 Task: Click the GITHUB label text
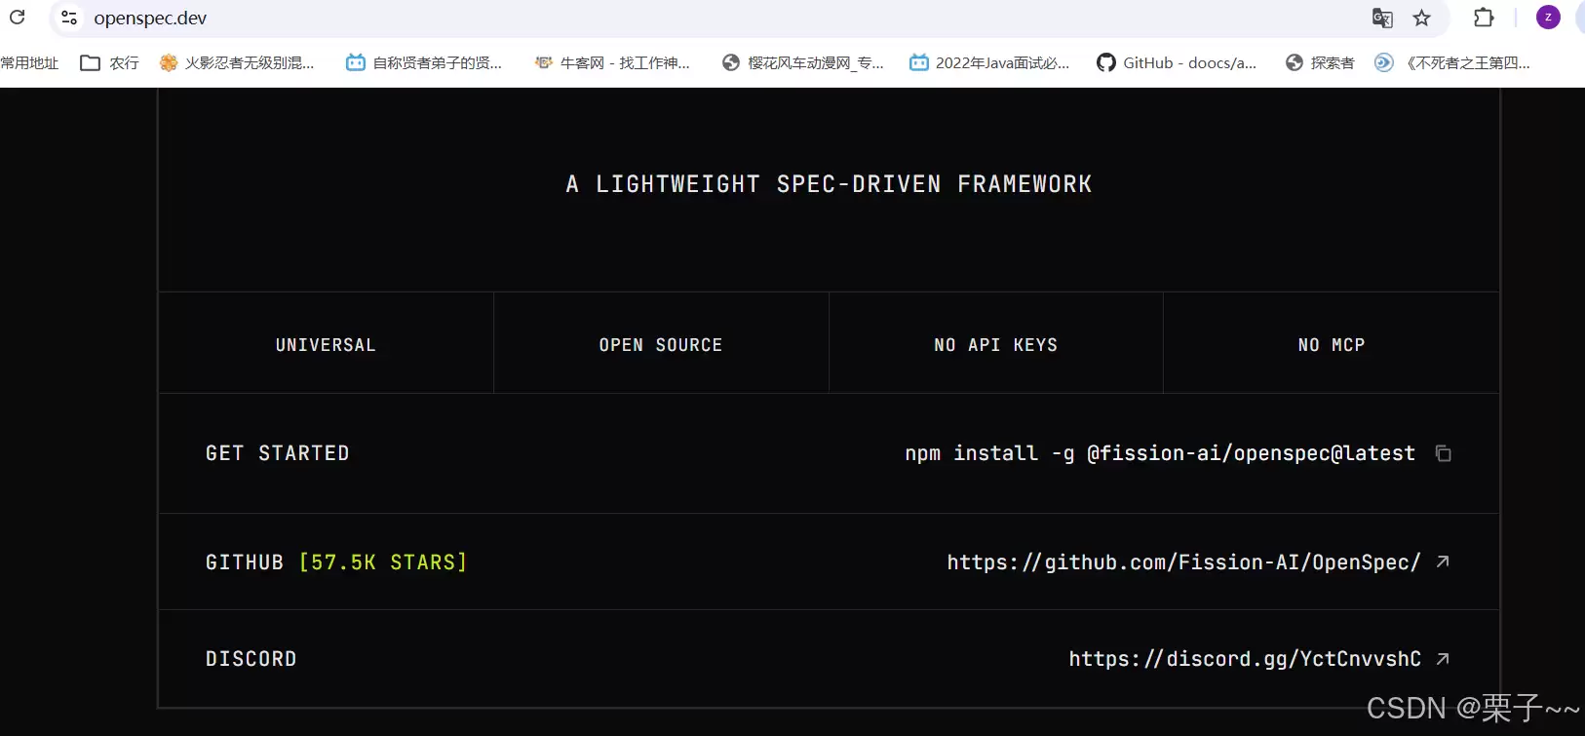coord(245,562)
